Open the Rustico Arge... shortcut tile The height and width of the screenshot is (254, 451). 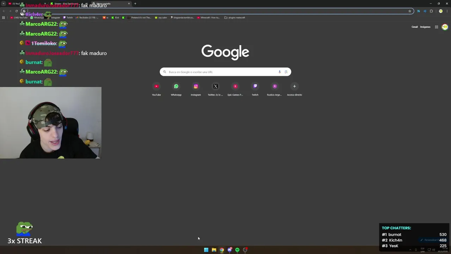275,89
